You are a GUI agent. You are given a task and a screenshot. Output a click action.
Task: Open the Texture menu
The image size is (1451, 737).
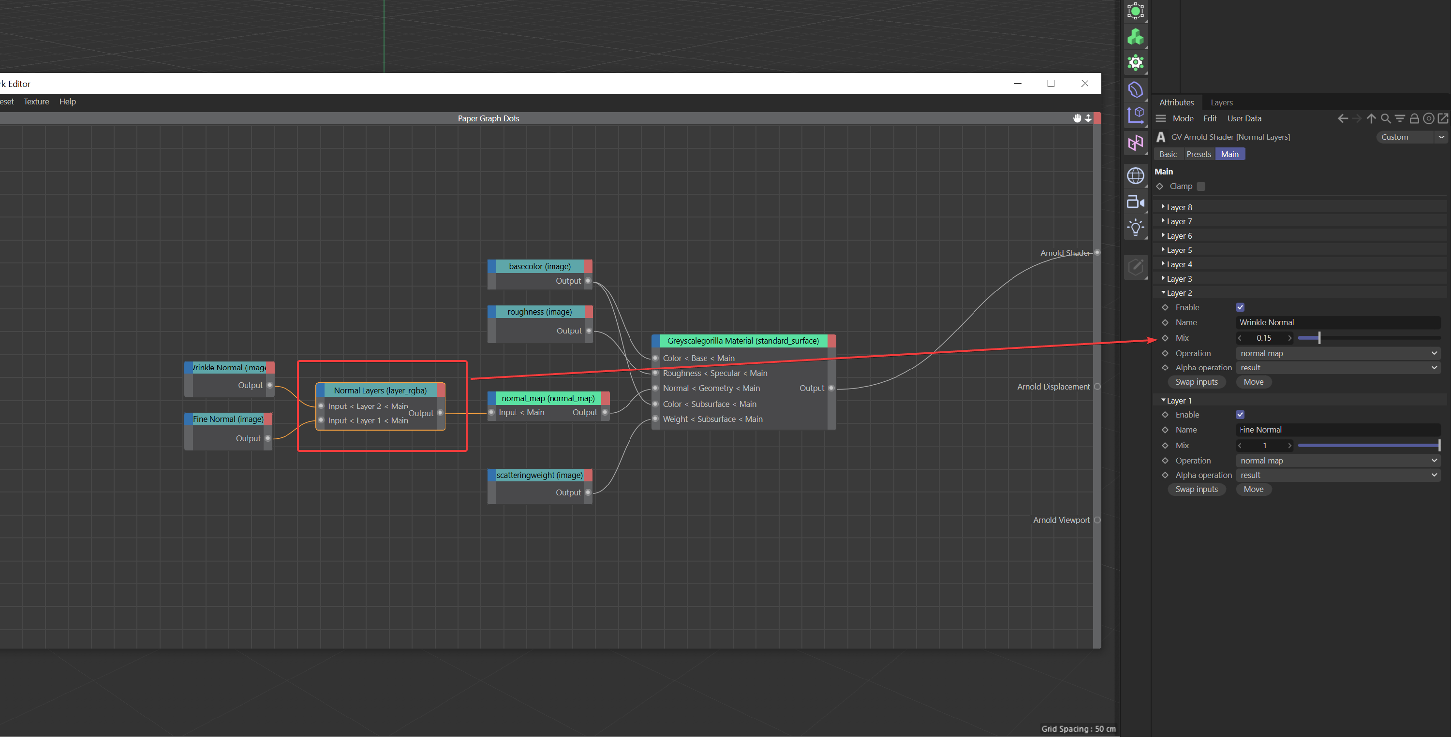[36, 101]
